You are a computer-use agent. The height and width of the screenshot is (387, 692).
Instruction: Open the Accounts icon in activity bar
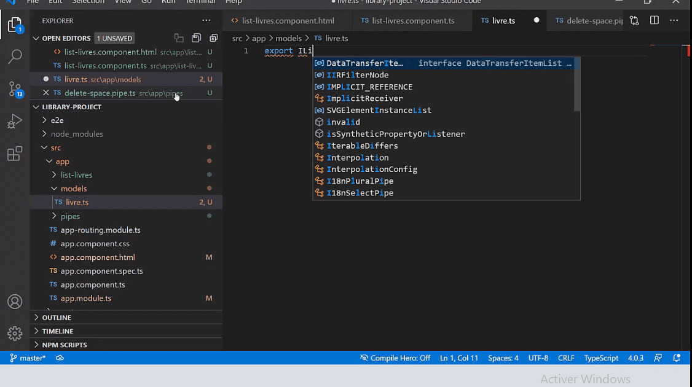14,301
